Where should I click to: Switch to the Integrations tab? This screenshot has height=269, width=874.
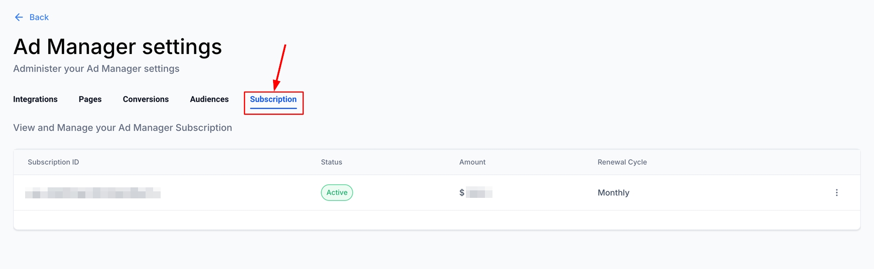tap(35, 99)
